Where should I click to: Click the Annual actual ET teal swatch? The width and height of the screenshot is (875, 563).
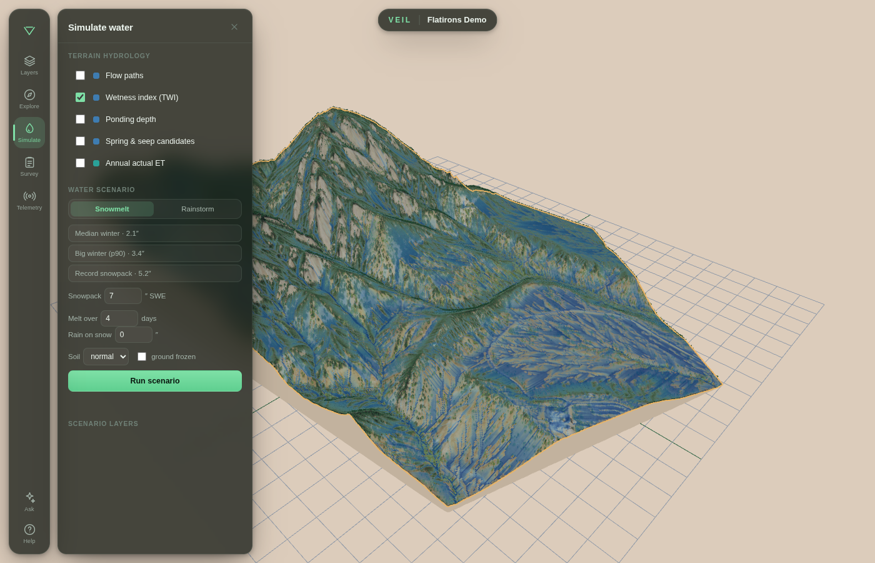pyautogui.click(x=96, y=163)
